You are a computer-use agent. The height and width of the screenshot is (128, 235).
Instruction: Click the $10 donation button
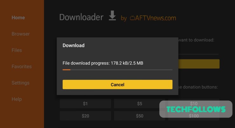pyautogui.click(x=194, y=104)
